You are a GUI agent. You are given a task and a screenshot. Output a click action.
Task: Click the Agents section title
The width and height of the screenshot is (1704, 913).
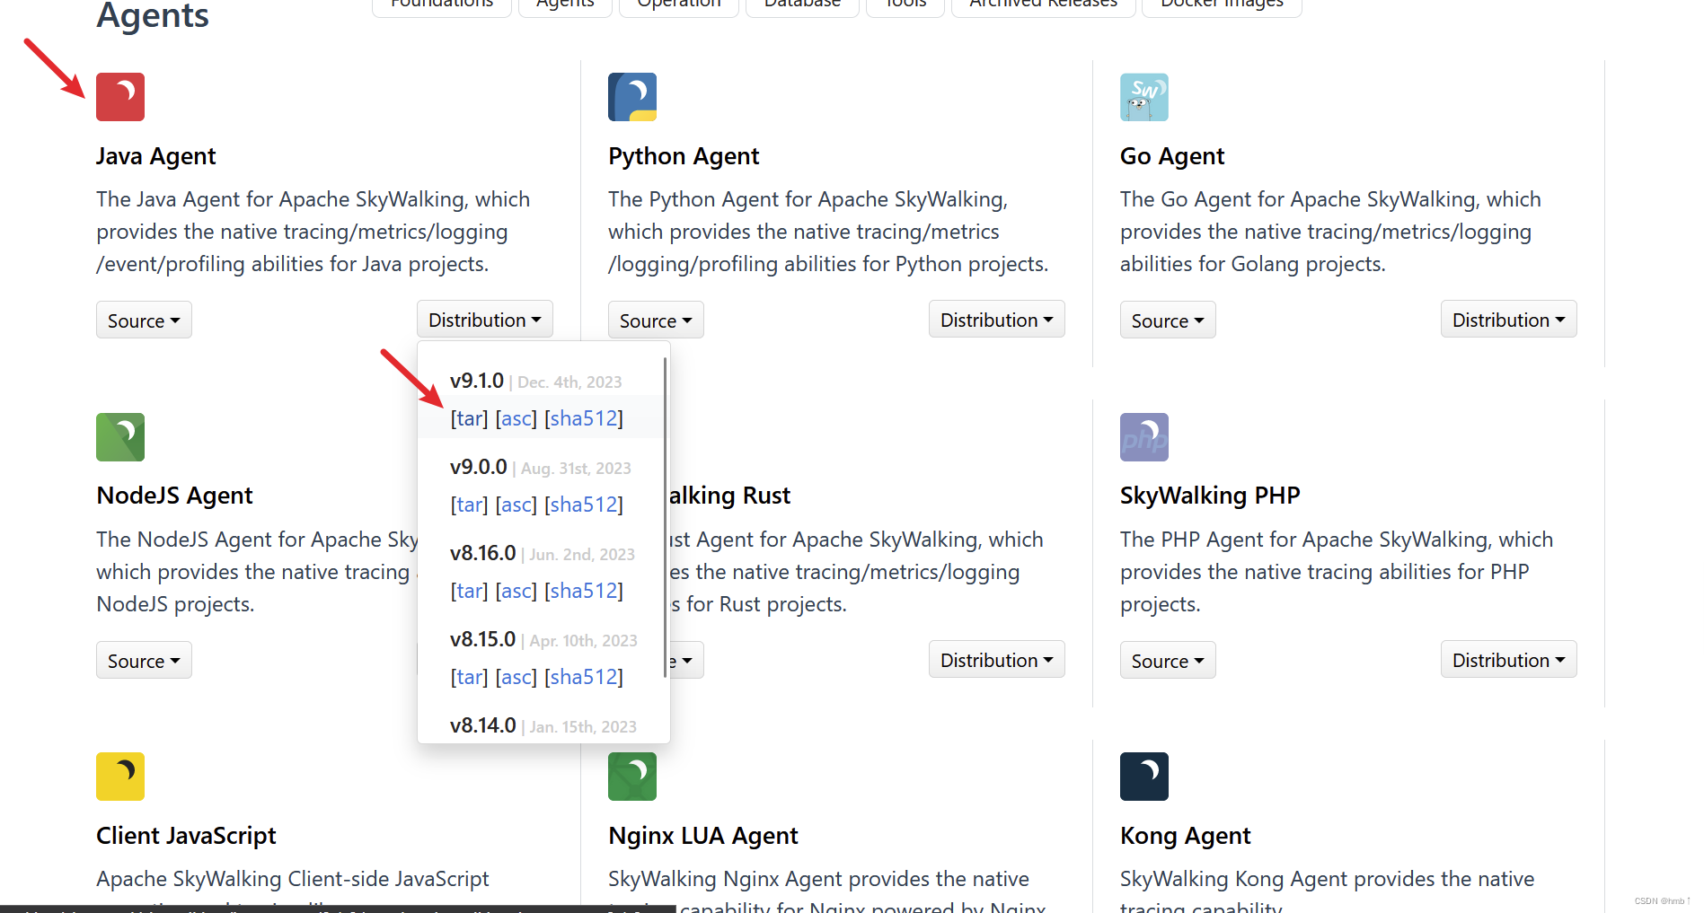click(153, 16)
